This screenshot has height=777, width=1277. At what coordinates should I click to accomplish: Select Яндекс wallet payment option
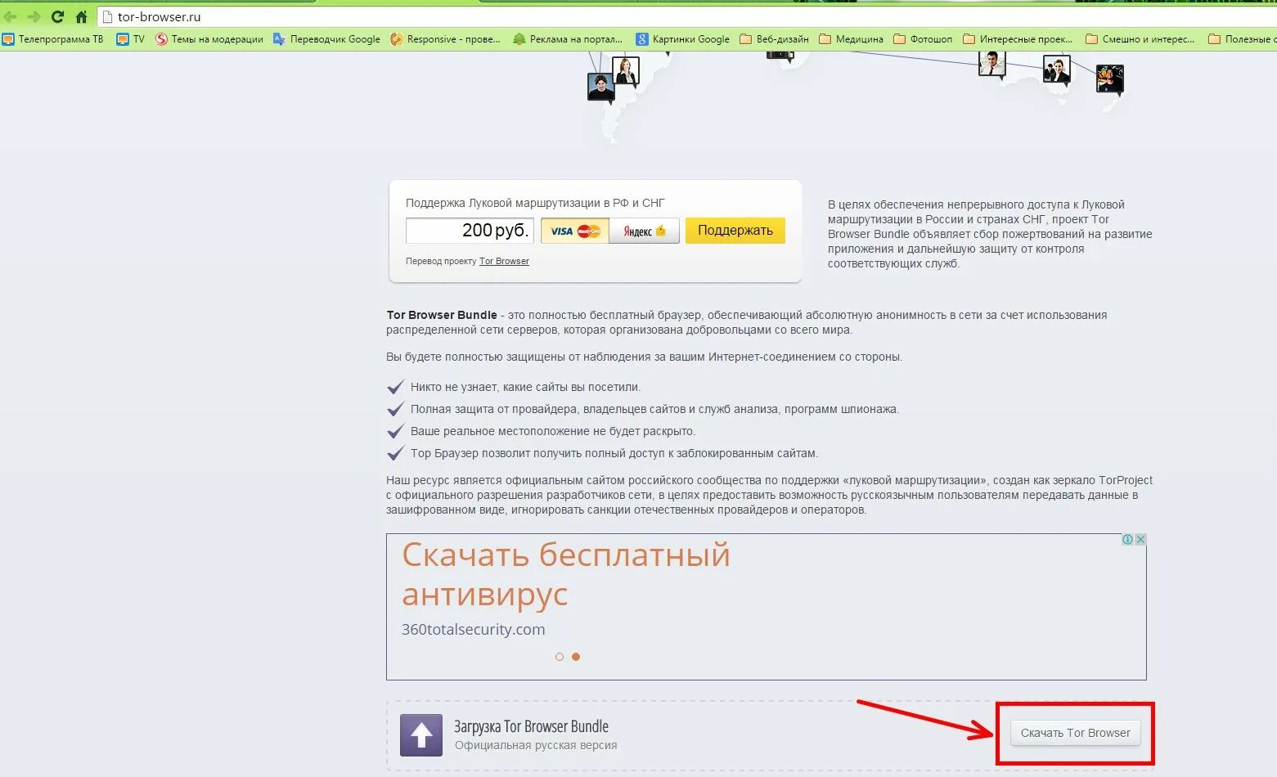[645, 231]
